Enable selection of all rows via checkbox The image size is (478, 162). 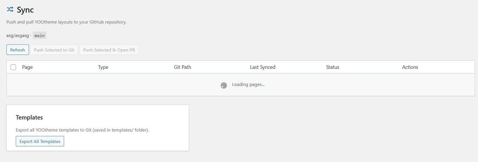tap(13, 67)
